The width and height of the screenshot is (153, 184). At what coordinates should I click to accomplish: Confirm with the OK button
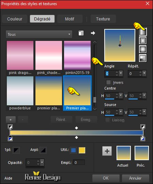(106, 178)
